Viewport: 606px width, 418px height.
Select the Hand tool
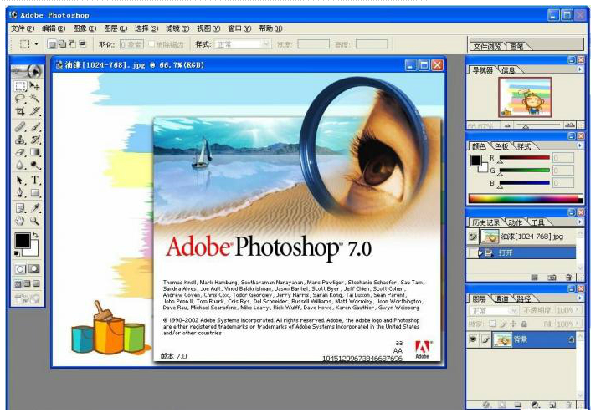[19, 221]
